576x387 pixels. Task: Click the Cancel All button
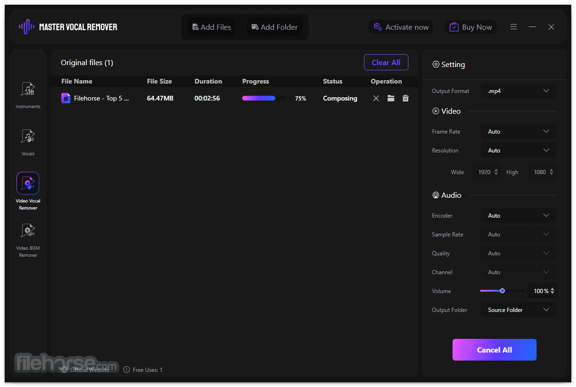click(x=494, y=350)
